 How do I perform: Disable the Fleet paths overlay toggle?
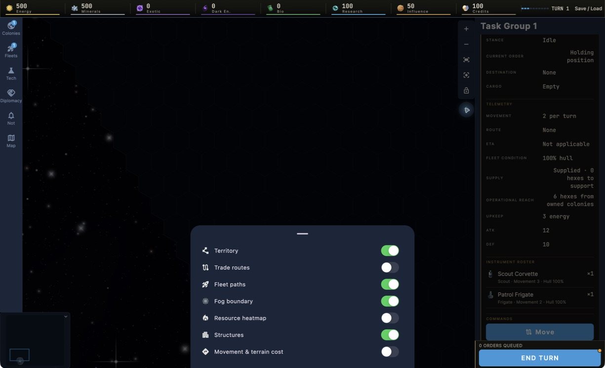390,284
